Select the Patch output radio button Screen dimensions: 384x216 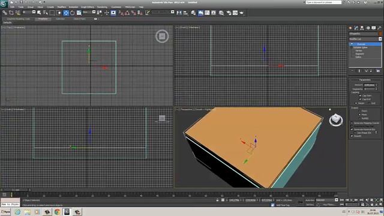(x=359, y=111)
